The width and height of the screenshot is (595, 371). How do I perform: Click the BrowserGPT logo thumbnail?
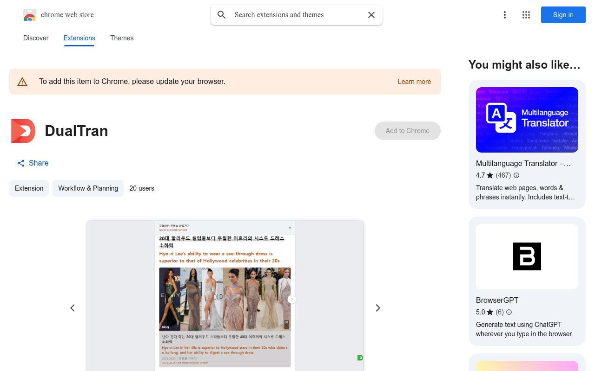(527, 256)
